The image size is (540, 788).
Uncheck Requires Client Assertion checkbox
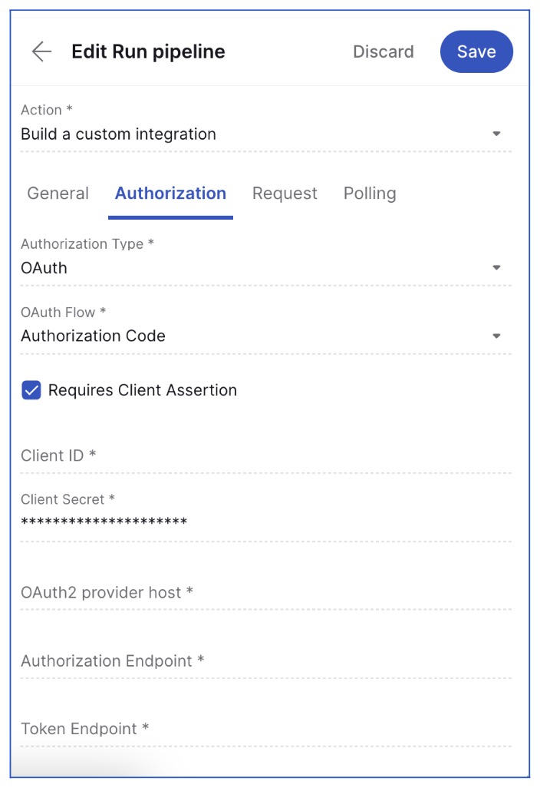(x=31, y=390)
